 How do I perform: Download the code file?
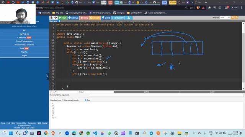(129, 18)
